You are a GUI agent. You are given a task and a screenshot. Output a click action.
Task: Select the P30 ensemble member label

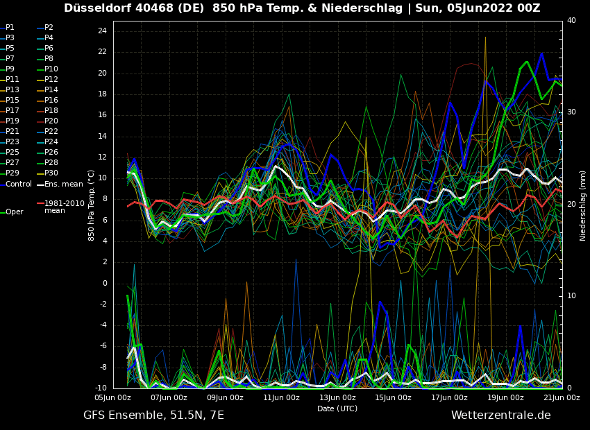pos(51,173)
